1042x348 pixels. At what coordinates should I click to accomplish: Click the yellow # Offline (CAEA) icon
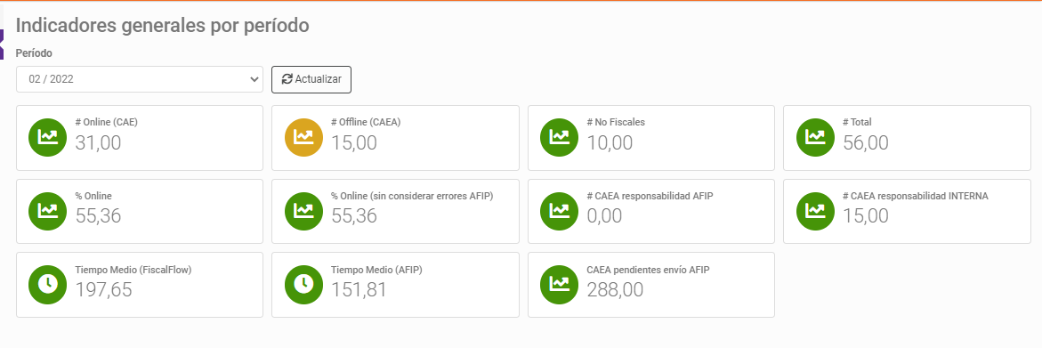[x=303, y=137]
